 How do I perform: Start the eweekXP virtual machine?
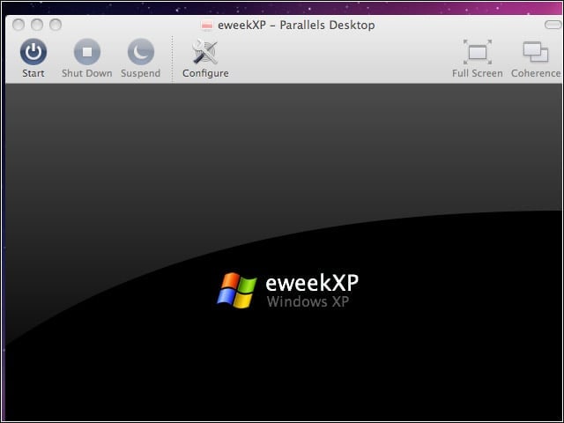tap(33, 52)
